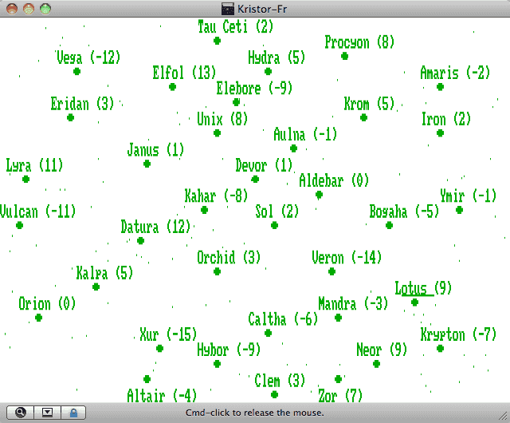Click the Kahar (-8) label
The width and height of the screenshot is (510, 423).
tap(216, 196)
